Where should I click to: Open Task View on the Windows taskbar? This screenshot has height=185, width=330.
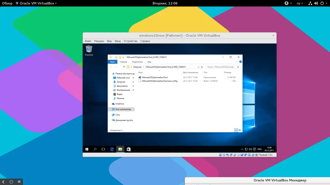click(103, 149)
